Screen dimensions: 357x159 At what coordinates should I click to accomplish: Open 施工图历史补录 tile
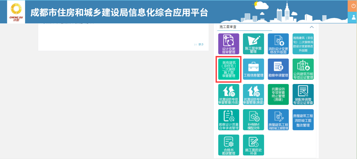point(253,145)
